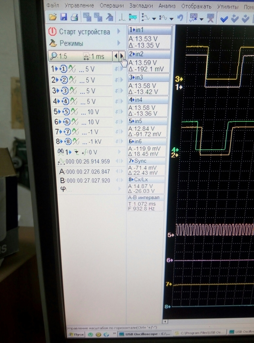Screen dimensions: 254x343
Task: Select the 1 in1 measurement header
Action: [x=150, y=30]
